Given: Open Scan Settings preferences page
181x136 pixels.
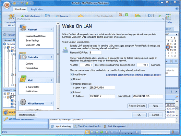Looking at the screenshot, I should 32,41.
